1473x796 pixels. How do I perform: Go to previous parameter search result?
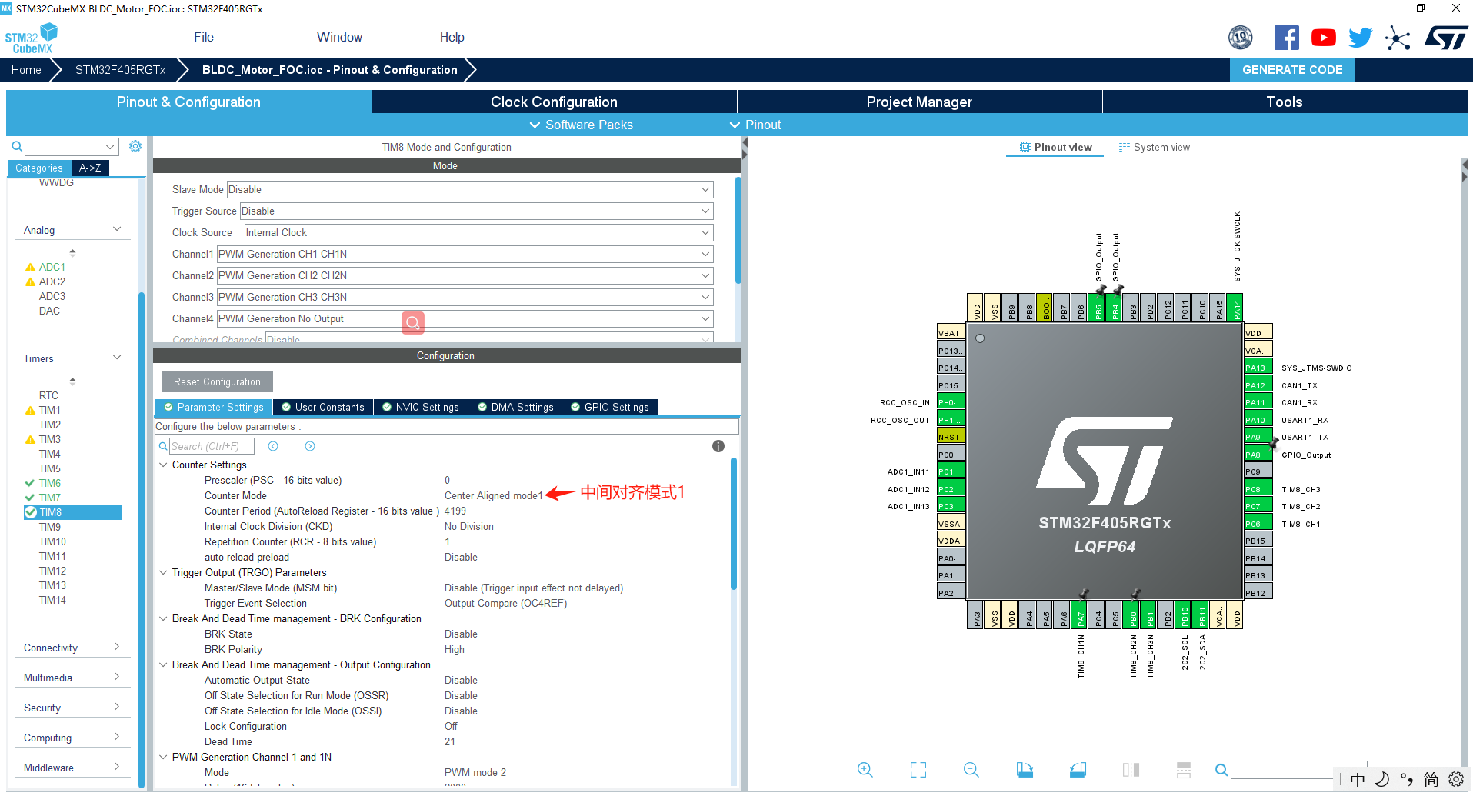273,446
